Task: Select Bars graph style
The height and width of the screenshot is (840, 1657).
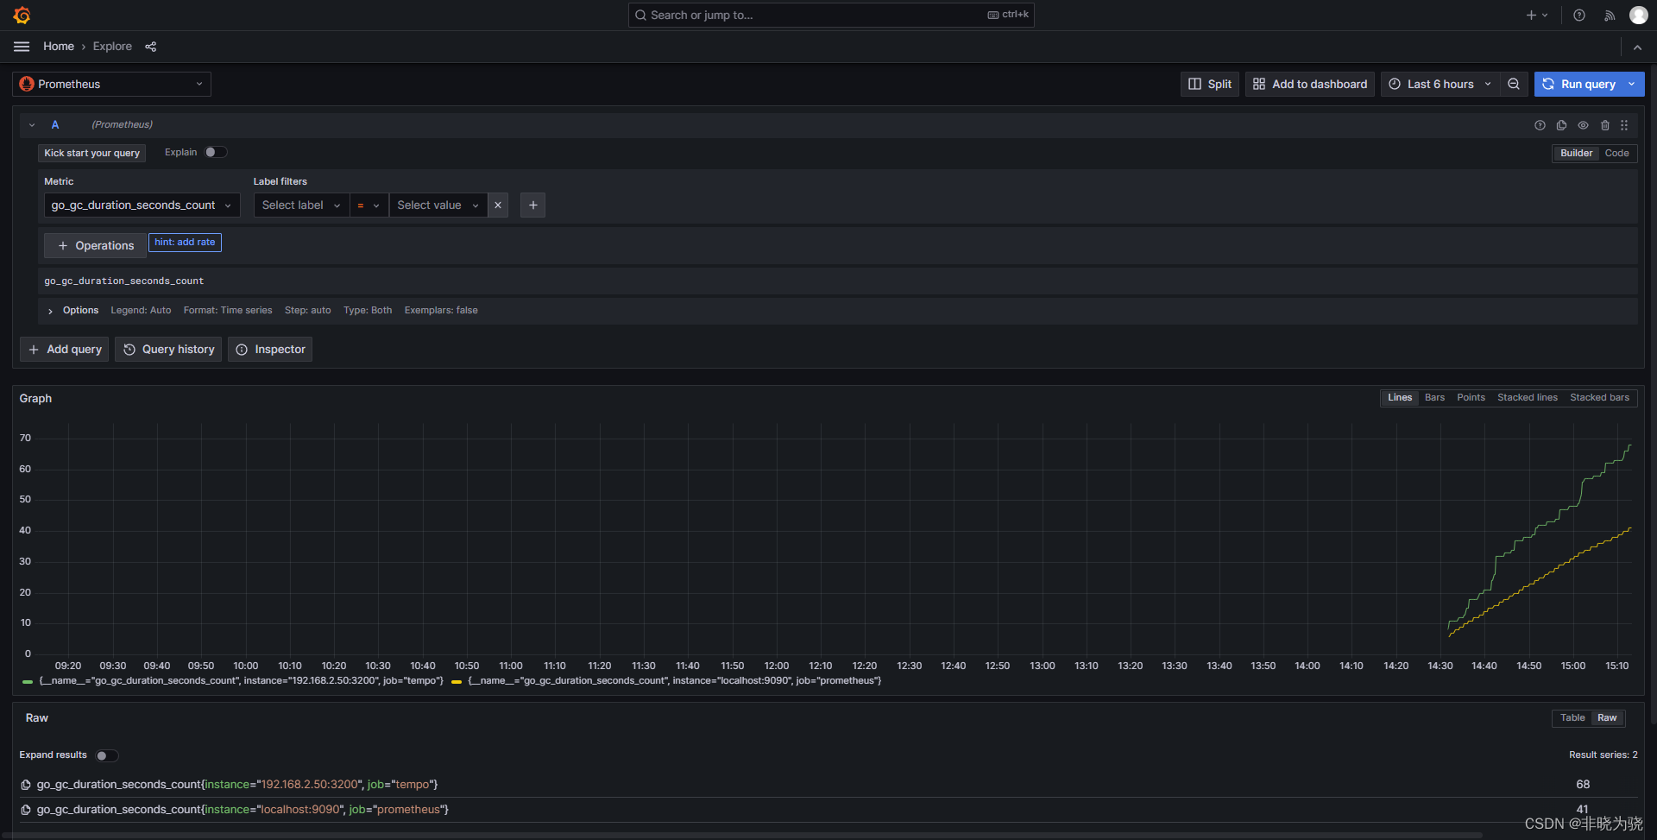Action: (1434, 398)
